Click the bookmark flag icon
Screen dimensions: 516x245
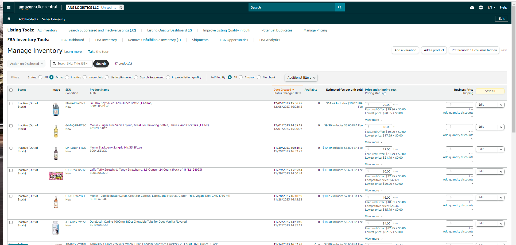9,19
